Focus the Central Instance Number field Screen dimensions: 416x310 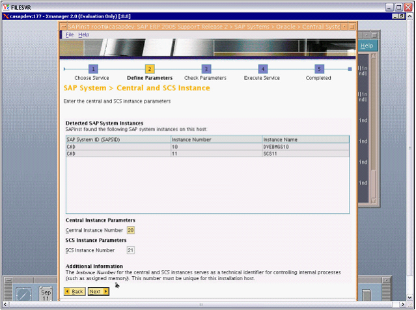coord(131,230)
